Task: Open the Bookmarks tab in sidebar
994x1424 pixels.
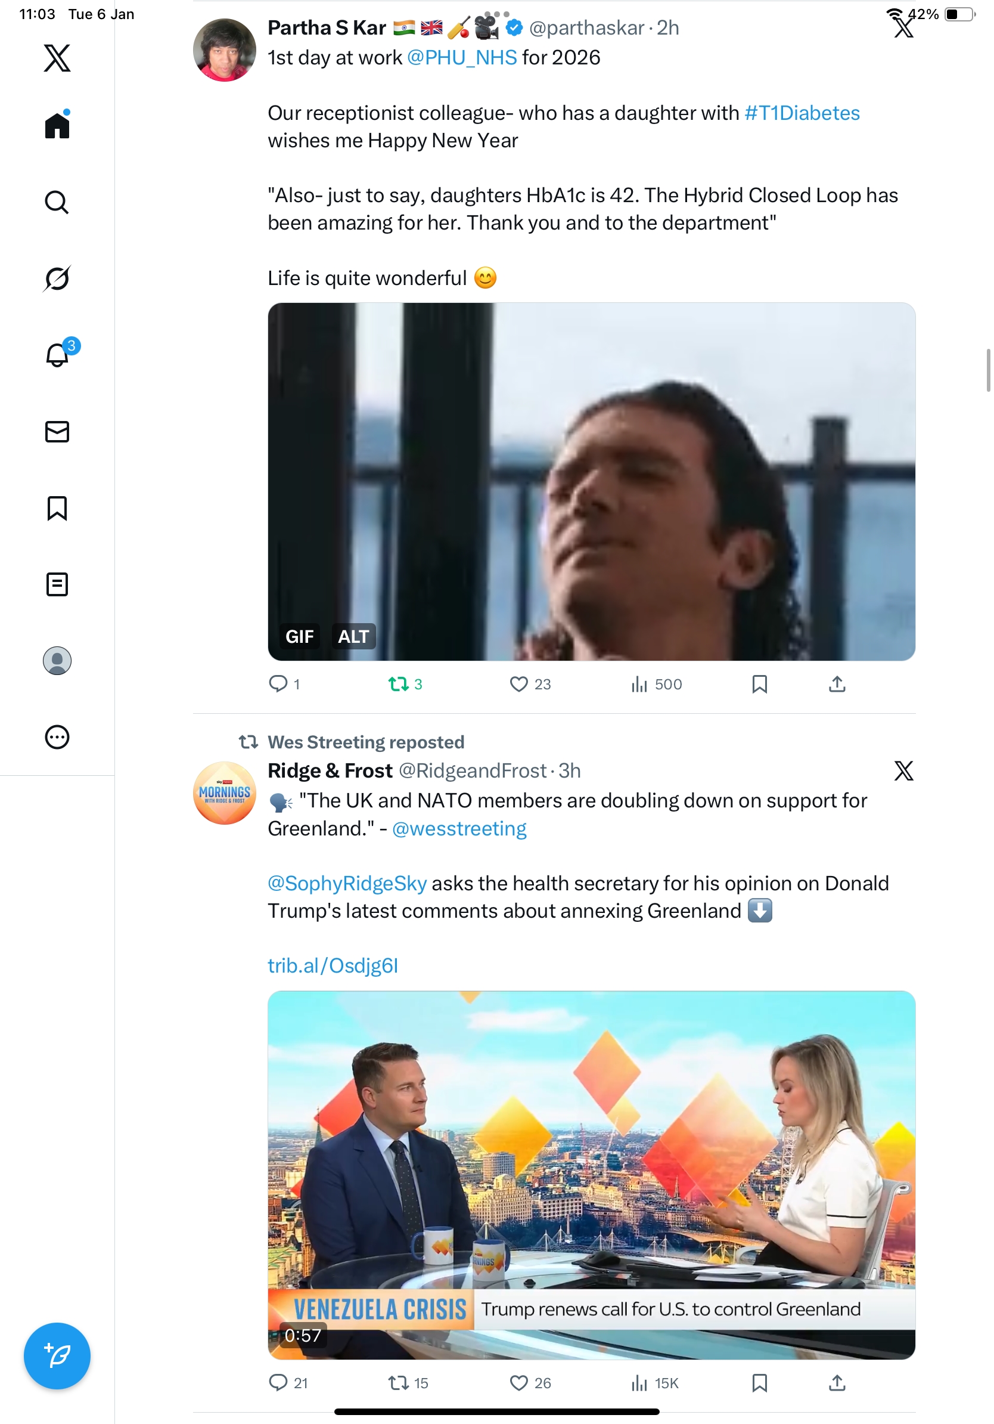Action: (57, 508)
